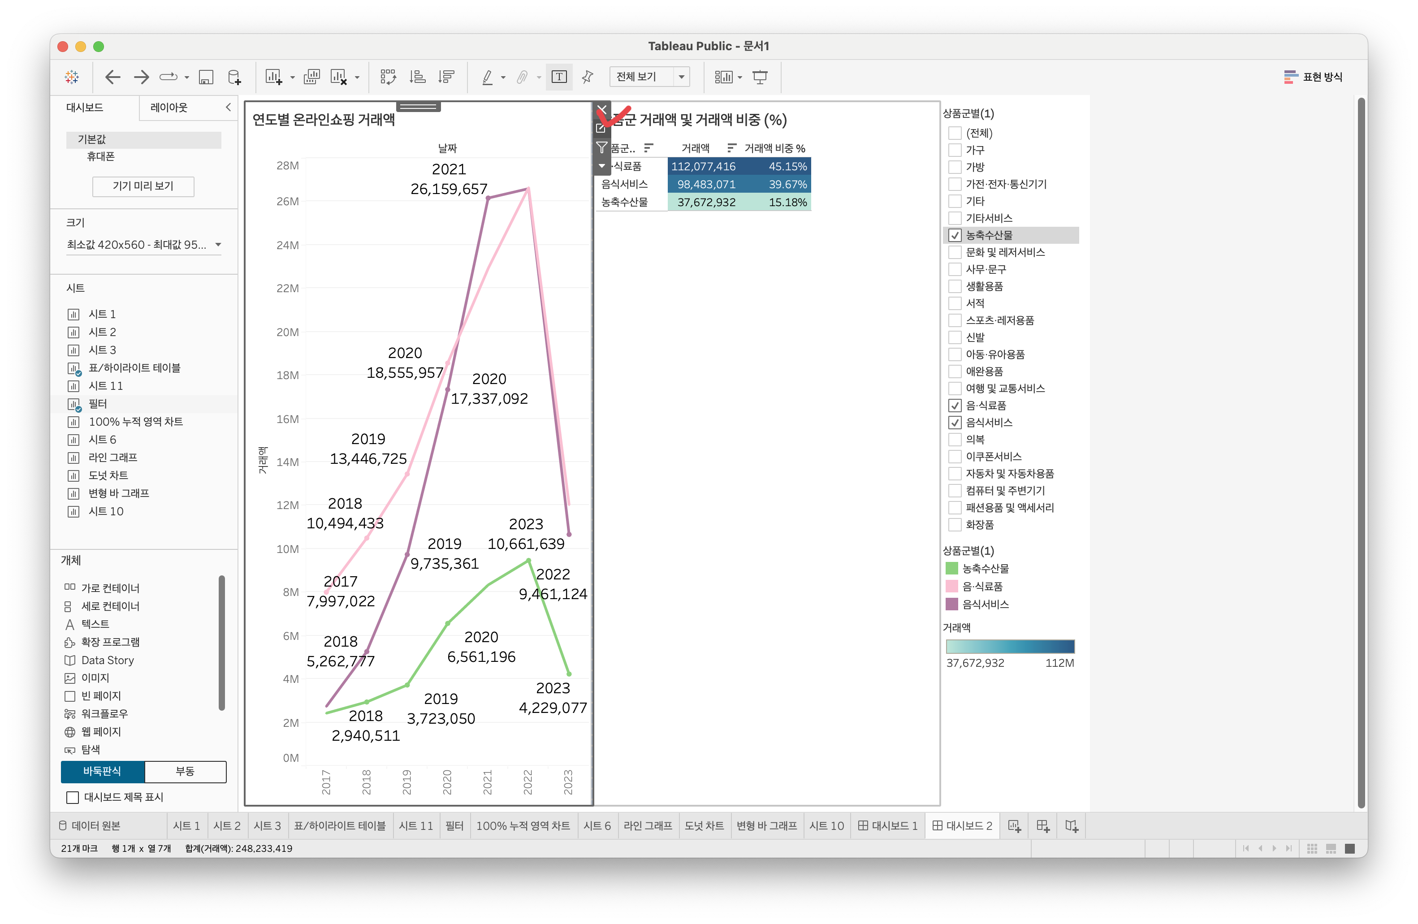
Task: Sort ascending using the toolbar icon
Action: pos(417,77)
